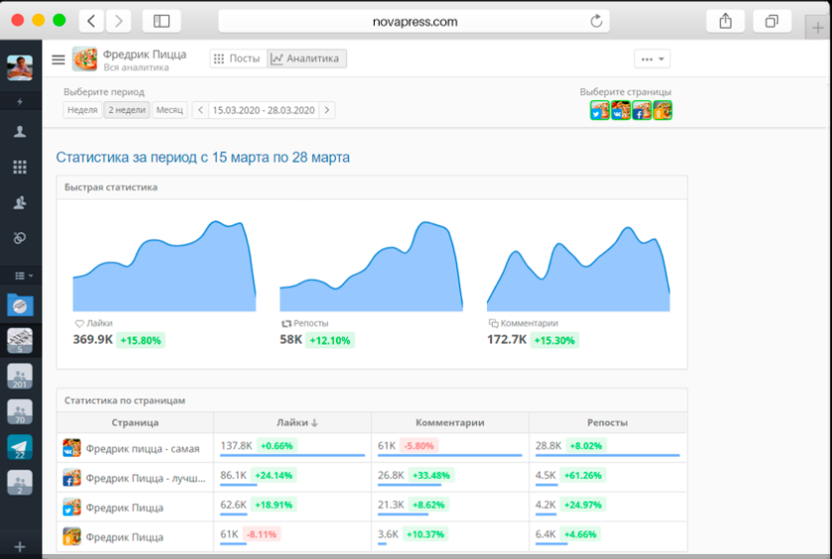Select the blue folder project in sidebar
Viewport: 832px width, 559px height.
pyautogui.click(x=20, y=305)
